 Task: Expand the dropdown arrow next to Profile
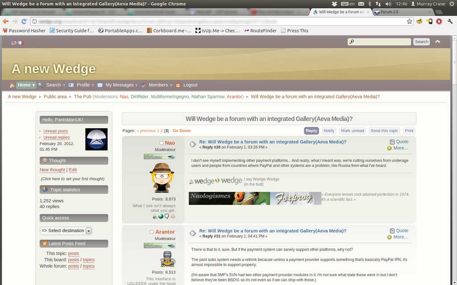(x=93, y=85)
